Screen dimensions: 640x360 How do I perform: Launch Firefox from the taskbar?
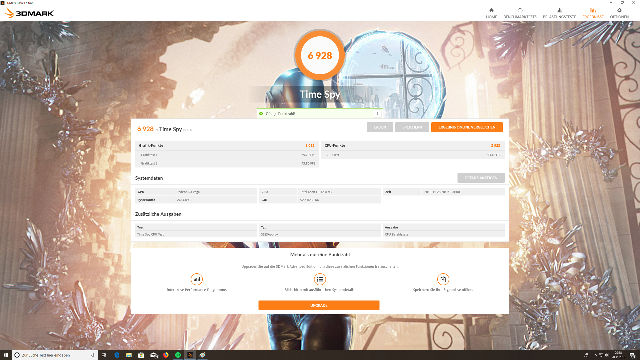coord(165,355)
